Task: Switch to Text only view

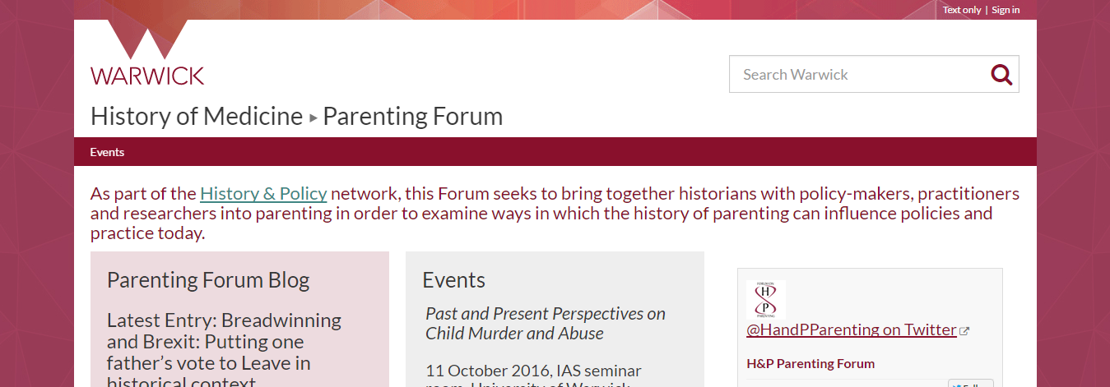Action: (x=962, y=10)
